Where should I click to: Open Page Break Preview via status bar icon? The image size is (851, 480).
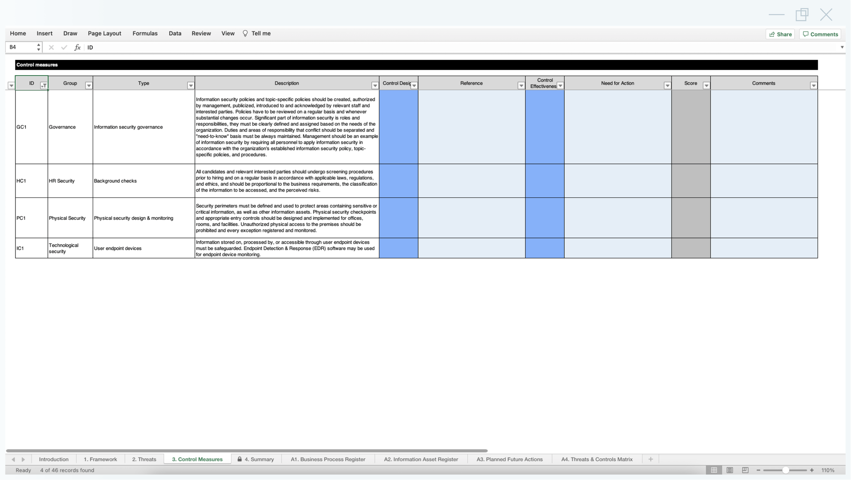coord(745,470)
